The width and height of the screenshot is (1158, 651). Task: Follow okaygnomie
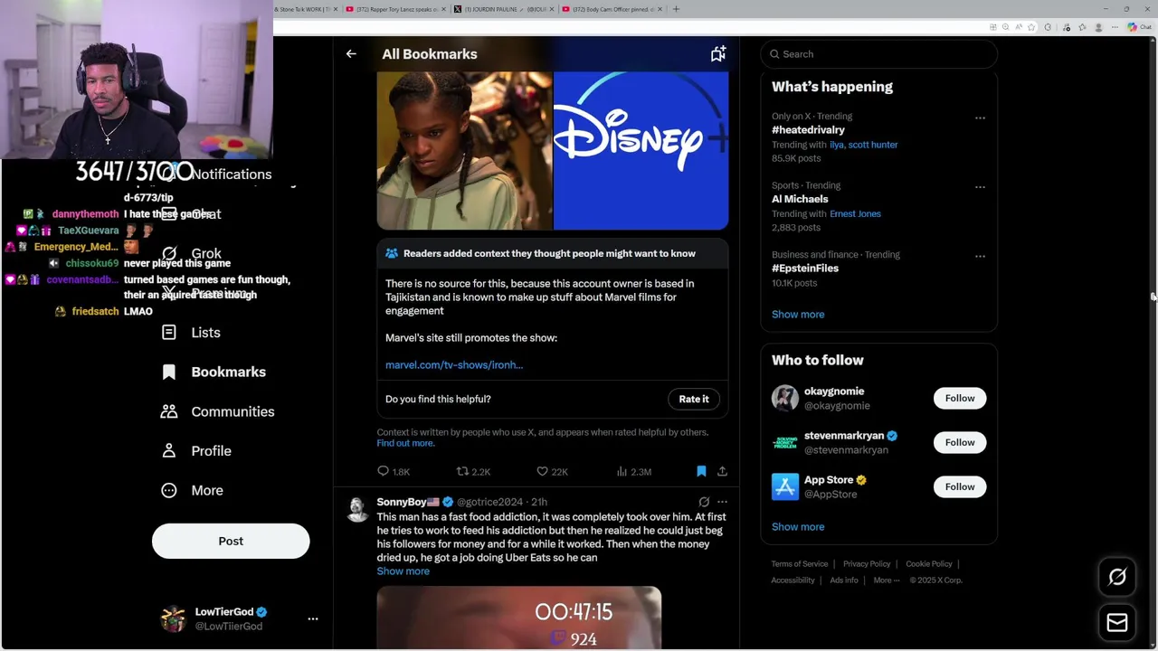click(960, 398)
